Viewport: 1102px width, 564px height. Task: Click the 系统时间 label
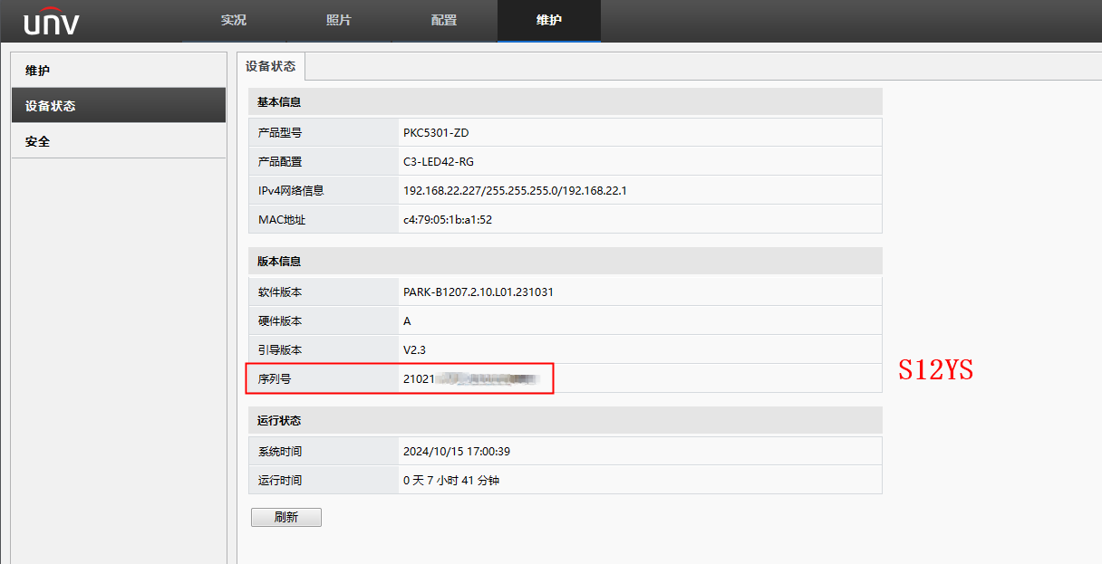280,451
